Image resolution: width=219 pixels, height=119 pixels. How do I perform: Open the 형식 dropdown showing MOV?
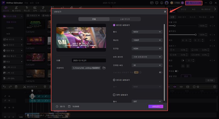coord(147,32)
